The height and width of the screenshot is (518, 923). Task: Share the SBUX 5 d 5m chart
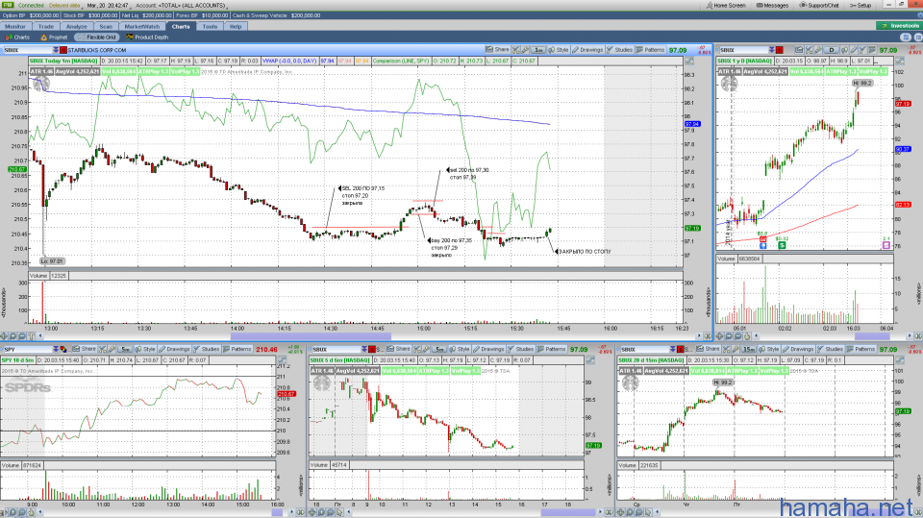tap(398, 349)
